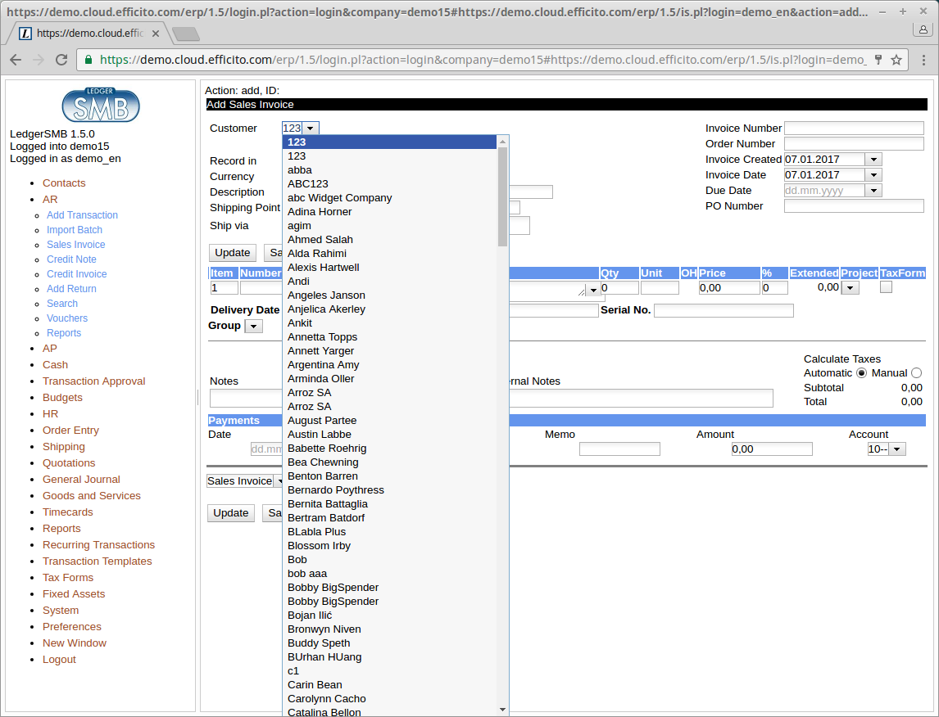This screenshot has width=939, height=717.
Task: Reload the page with browser refresh icon
Action: click(61, 60)
